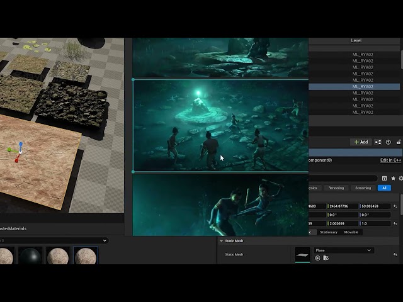Toggle the Details panel lock icon
Screen dimensions: 403x302
click(x=399, y=142)
